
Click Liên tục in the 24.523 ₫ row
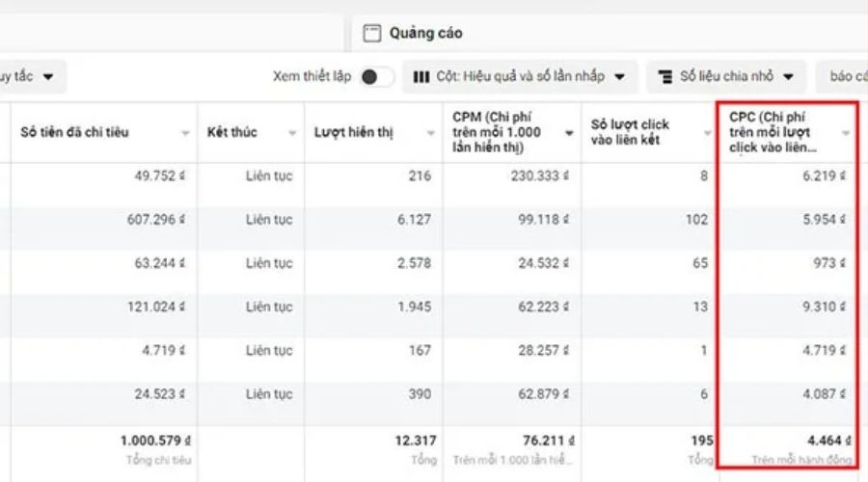(x=269, y=394)
